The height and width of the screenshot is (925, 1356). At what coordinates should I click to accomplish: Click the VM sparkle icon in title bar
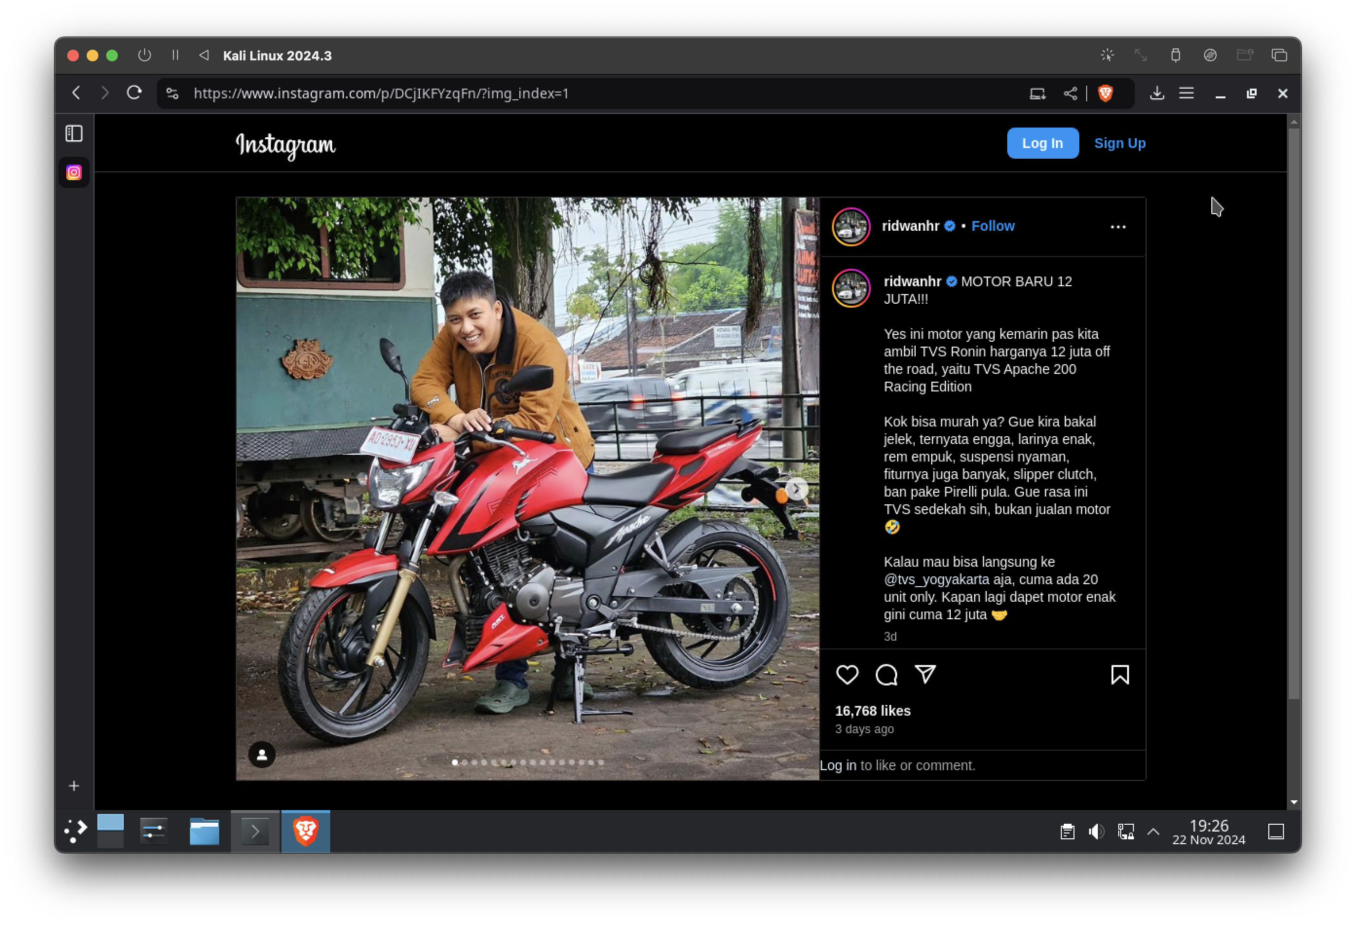tap(1107, 55)
